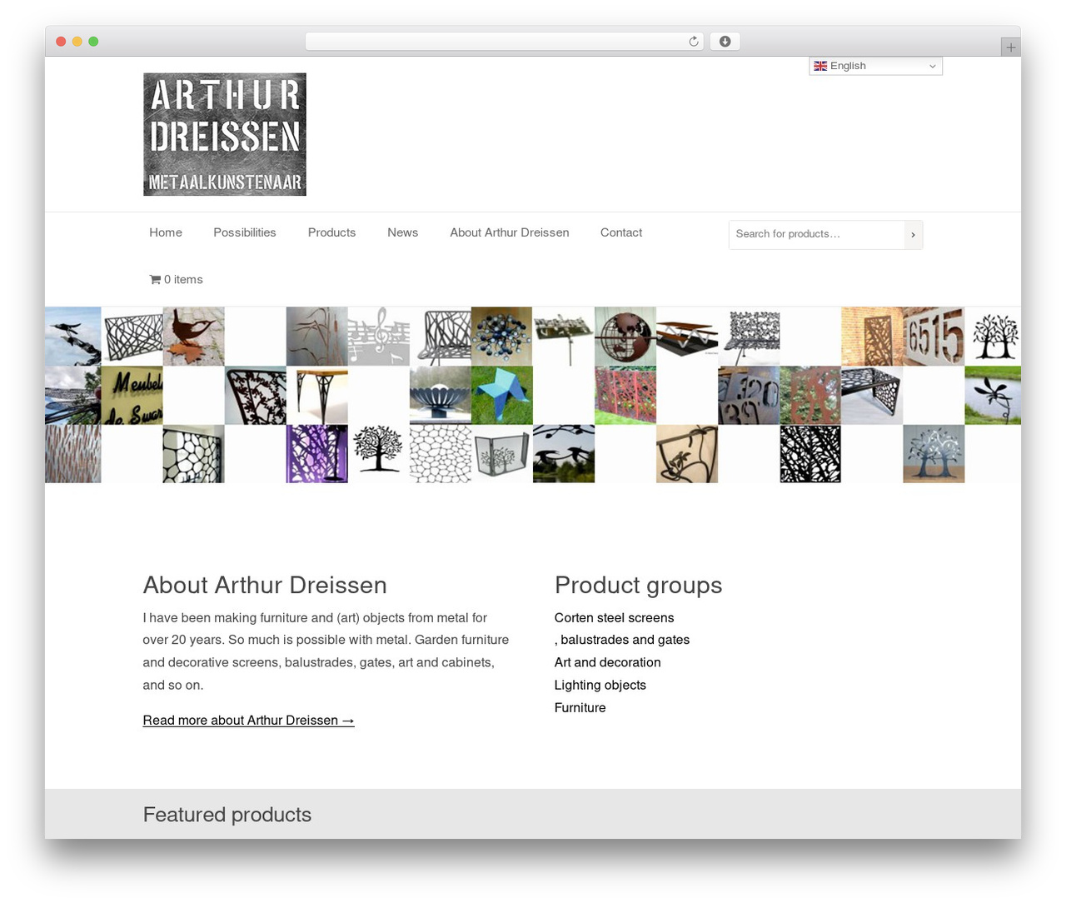Click the Search for products field

816,235
